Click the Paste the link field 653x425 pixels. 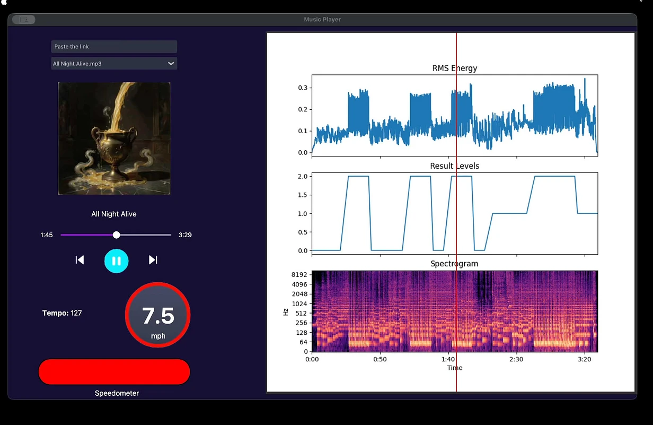coord(114,47)
